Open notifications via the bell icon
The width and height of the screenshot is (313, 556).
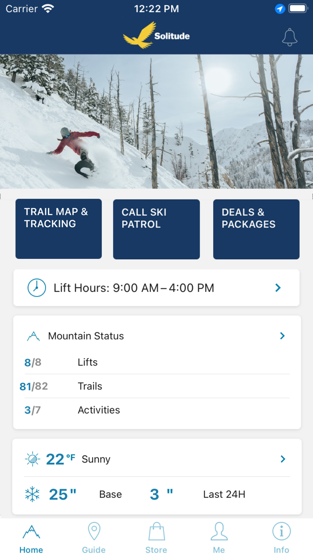289,37
